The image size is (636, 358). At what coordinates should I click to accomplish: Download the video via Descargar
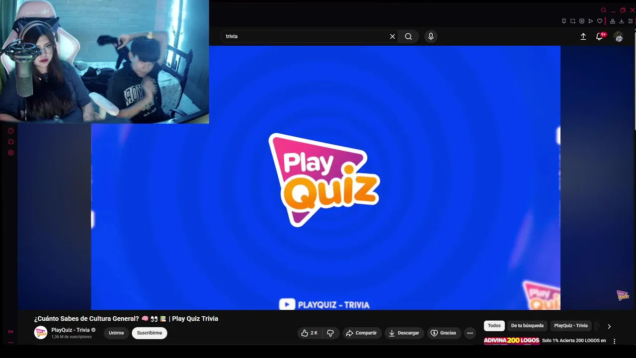click(x=404, y=333)
